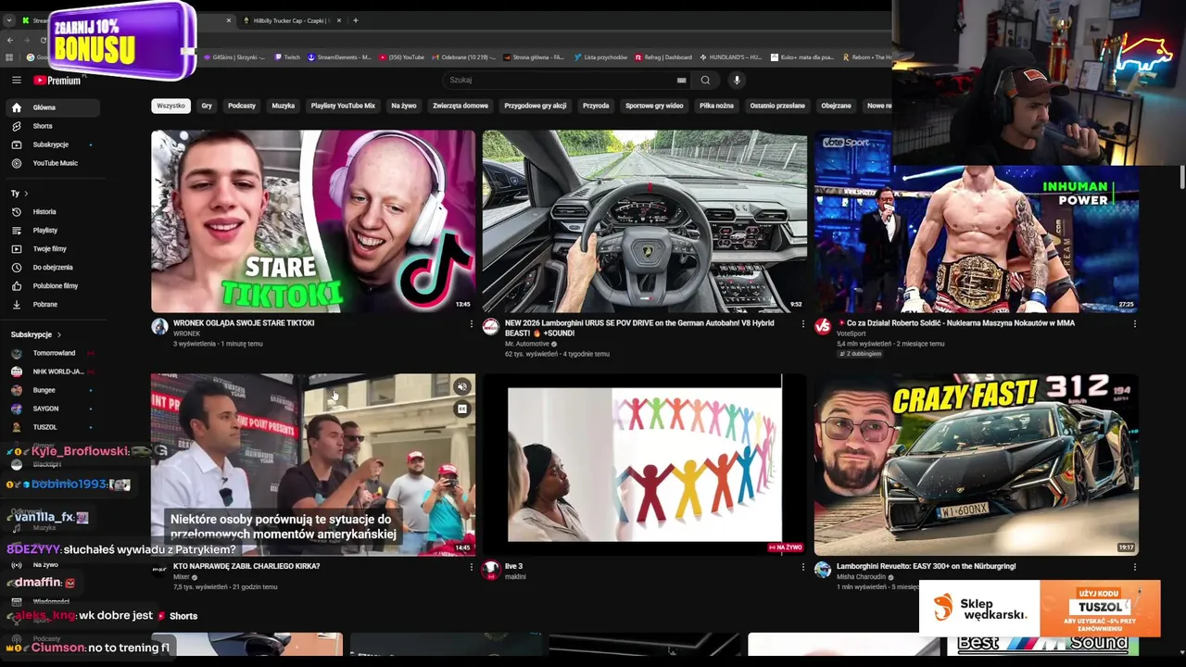This screenshot has height=667, width=1186.
Task: Open the KTO NAPRAWDĘ ZABIŁ CHARLIEGO KIRKA title
Action: [246, 566]
